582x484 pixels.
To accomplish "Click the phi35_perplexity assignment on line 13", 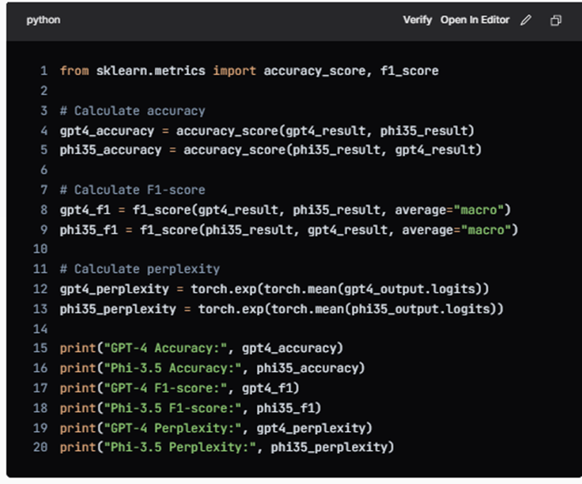I will [x=282, y=308].
